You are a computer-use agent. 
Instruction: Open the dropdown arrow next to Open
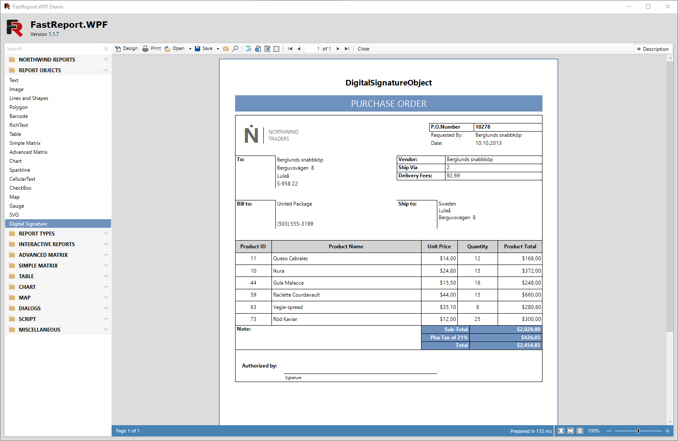[x=190, y=49]
